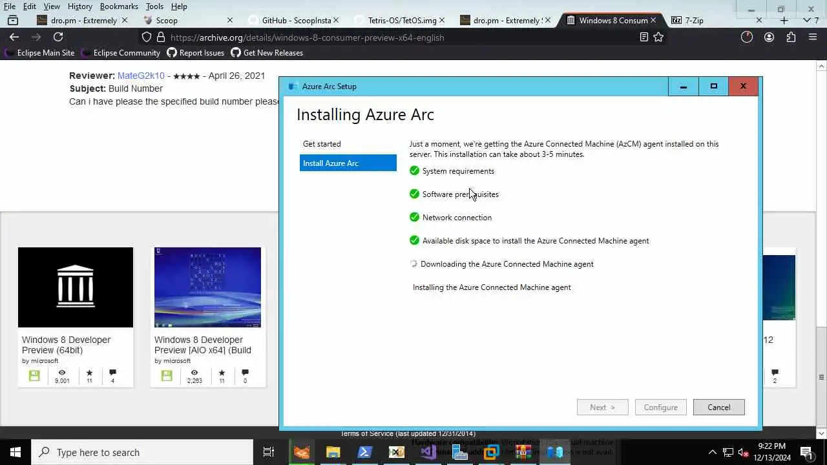
Task: Open the Windows Start button
Action: [x=16, y=452]
